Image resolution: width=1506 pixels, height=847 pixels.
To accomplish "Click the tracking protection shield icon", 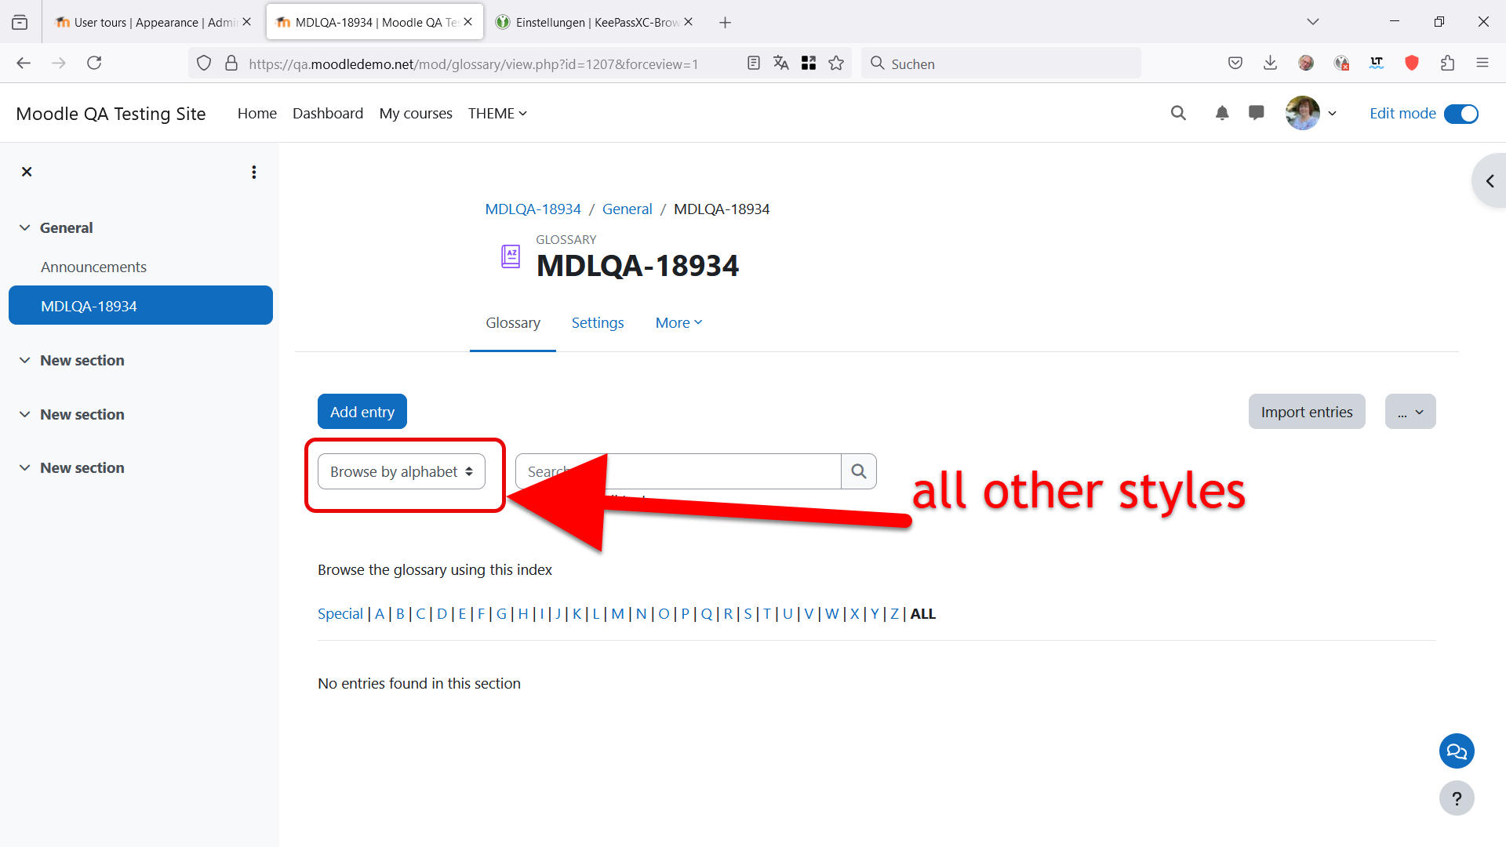I will click(204, 64).
